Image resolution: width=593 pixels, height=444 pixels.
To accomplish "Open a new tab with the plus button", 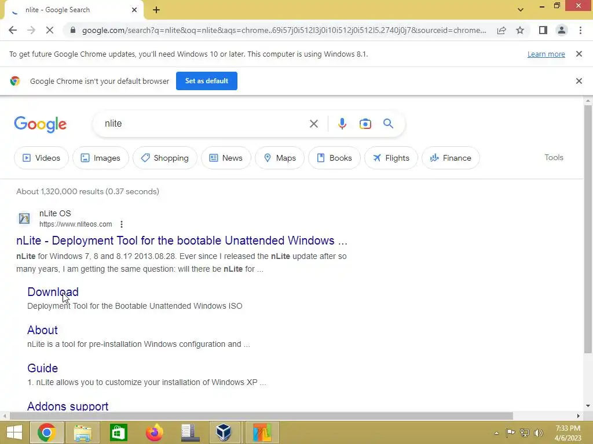I will 156,10.
